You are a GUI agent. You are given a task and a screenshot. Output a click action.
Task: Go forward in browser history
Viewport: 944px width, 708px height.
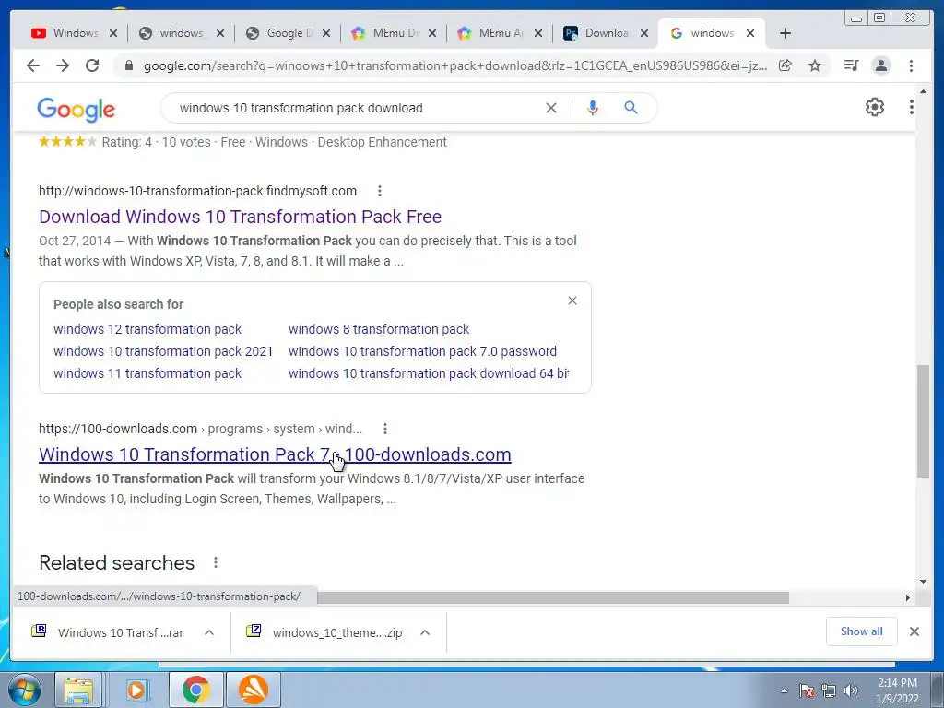coord(63,65)
